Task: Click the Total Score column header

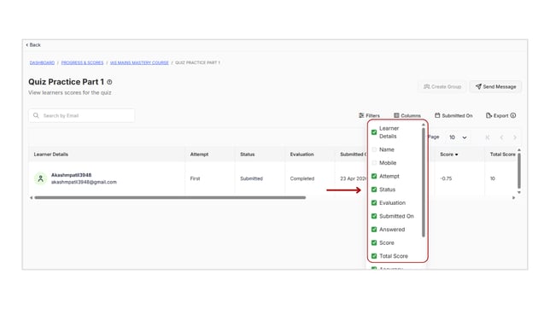Action: coord(503,154)
